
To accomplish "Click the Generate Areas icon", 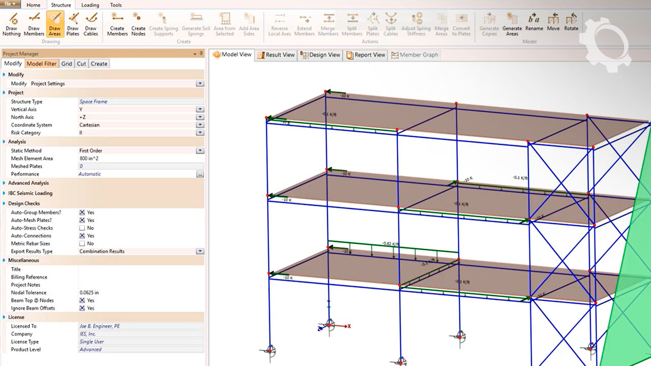I will point(512,24).
